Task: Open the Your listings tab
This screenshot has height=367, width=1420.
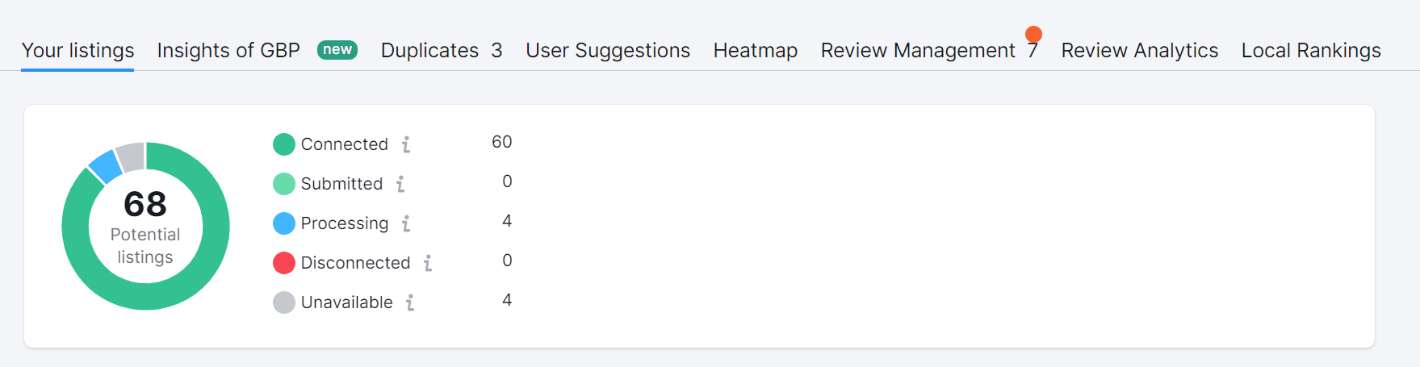Action: tap(77, 50)
